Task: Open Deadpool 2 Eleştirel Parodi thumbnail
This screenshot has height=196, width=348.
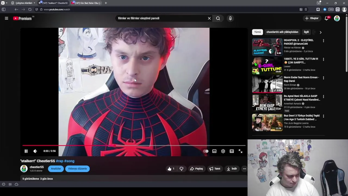Action: pyautogui.click(x=267, y=47)
